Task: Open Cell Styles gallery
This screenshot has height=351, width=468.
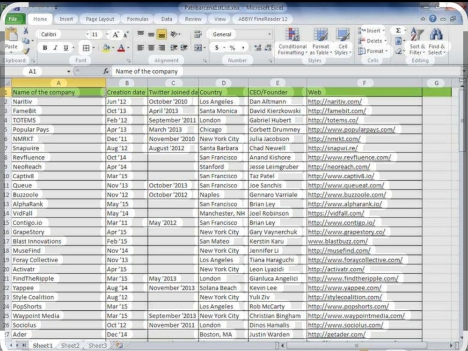Action: point(343,42)
